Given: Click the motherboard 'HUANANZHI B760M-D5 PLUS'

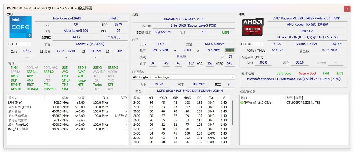Looking at the screenshot, I should 183,19.
